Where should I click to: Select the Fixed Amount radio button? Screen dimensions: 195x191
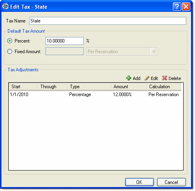(9, 52)
